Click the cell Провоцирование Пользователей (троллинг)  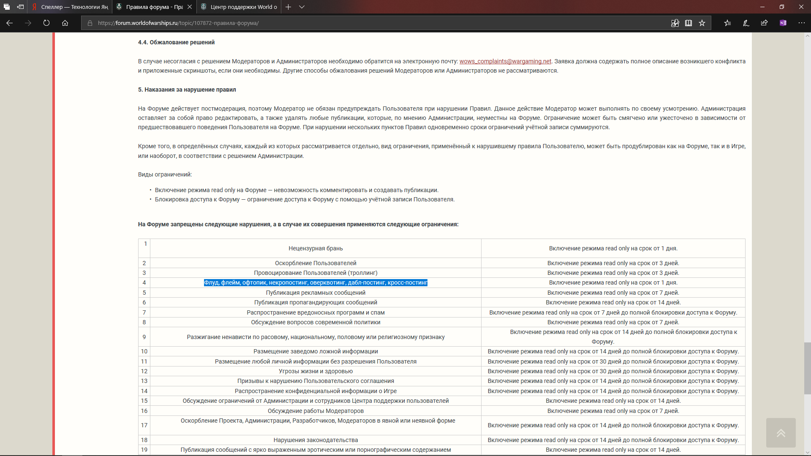[x=316, y=273]
